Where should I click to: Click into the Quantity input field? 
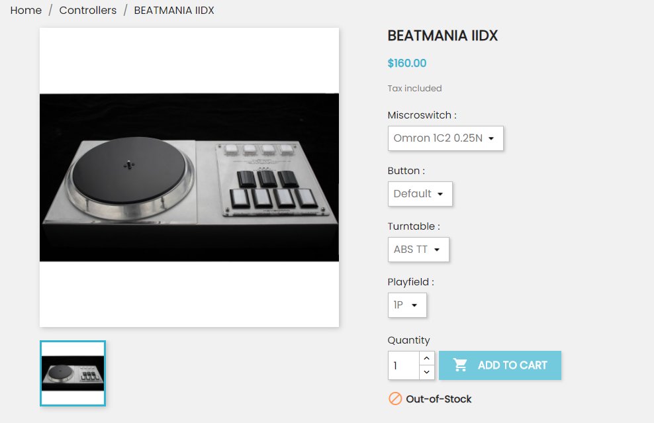[403, 365]
